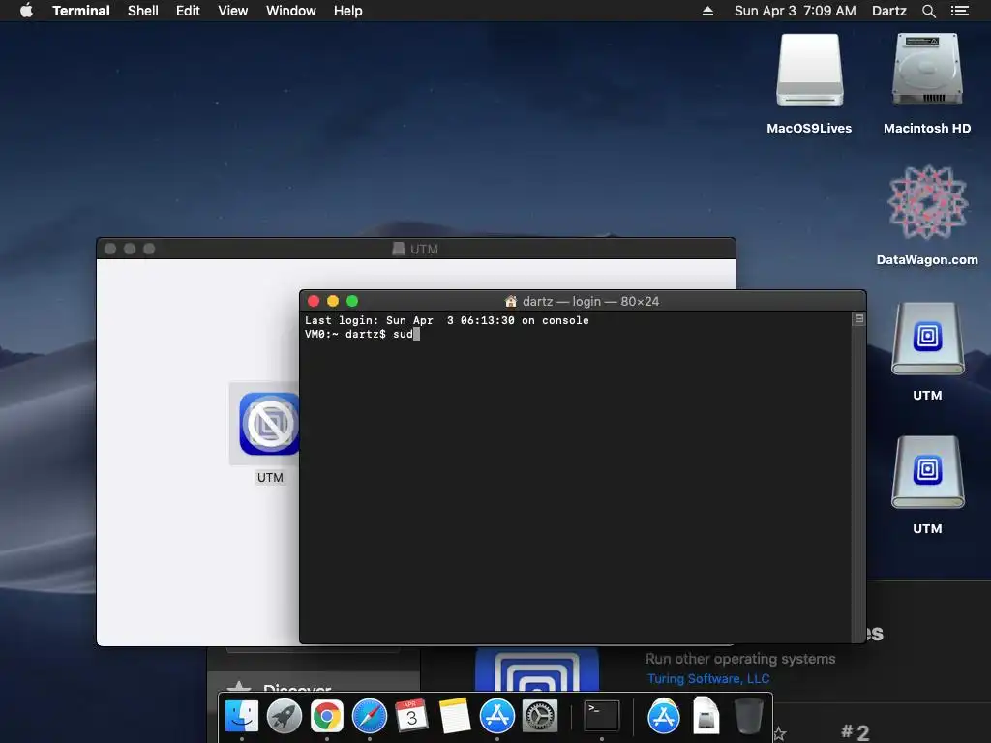Screen dimensions: 991x743
Task: Click the Terminal command prompt line
Action: pyautogui.click(x=362, y=334)
